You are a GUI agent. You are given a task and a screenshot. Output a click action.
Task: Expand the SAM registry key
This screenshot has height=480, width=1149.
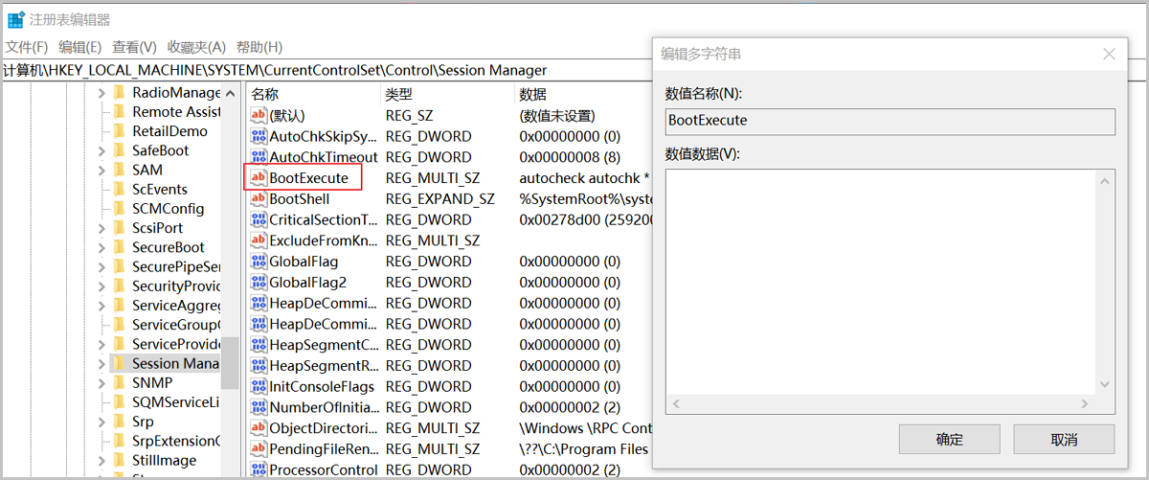(101, 170)
